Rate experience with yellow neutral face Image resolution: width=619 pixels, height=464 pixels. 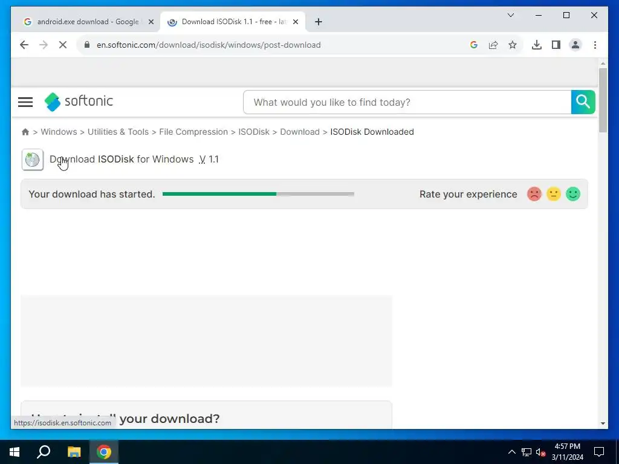click(x=554, y=194)
